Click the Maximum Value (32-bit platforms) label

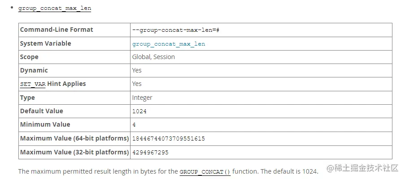click(x=74, y=152)
